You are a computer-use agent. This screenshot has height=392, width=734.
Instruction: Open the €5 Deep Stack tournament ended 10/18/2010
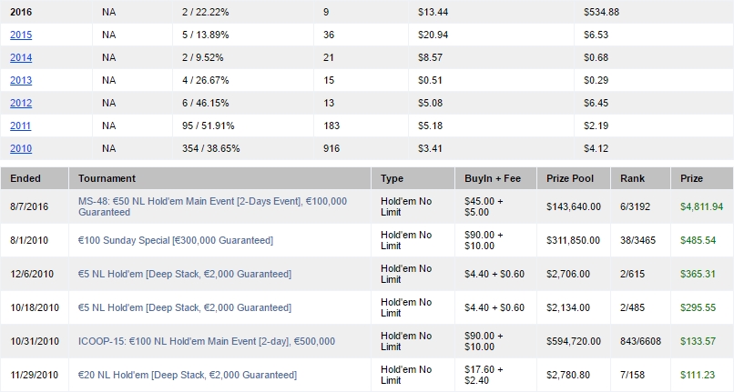pos(185,307)
